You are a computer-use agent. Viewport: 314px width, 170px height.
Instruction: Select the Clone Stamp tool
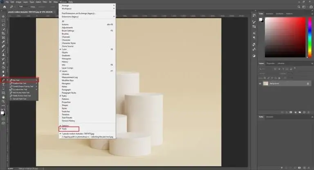tap(3, 55)
